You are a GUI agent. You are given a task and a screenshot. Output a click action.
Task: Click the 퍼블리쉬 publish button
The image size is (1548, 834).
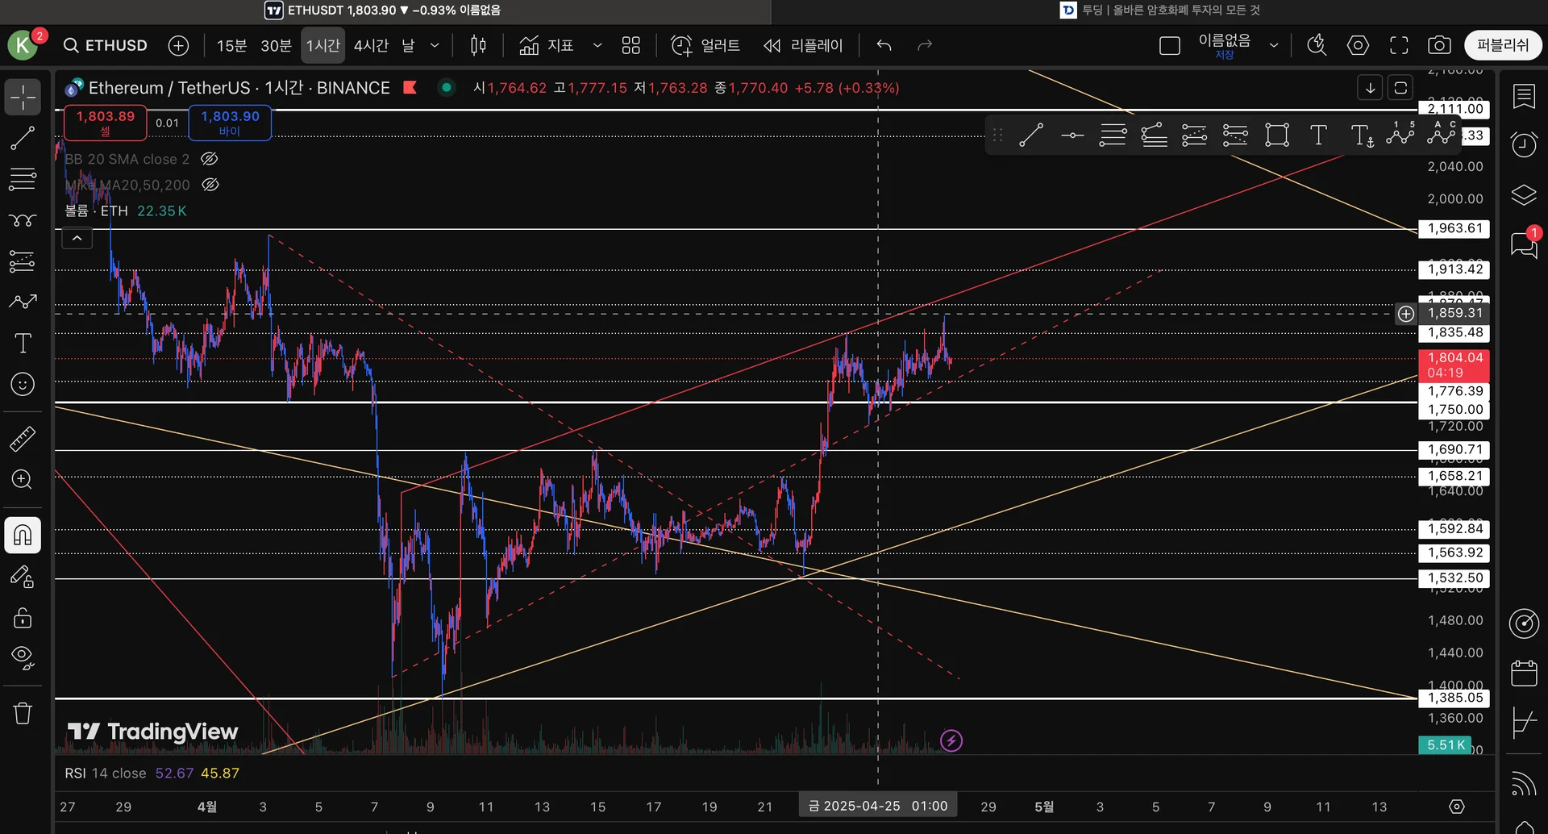coord(1503,45)
